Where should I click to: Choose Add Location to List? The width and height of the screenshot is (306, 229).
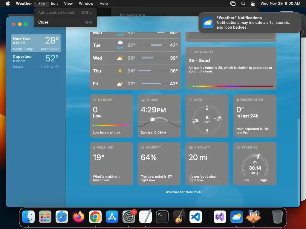pos(65,12)
